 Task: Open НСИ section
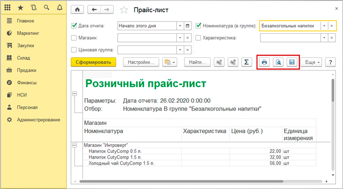(x=22, y=95)
